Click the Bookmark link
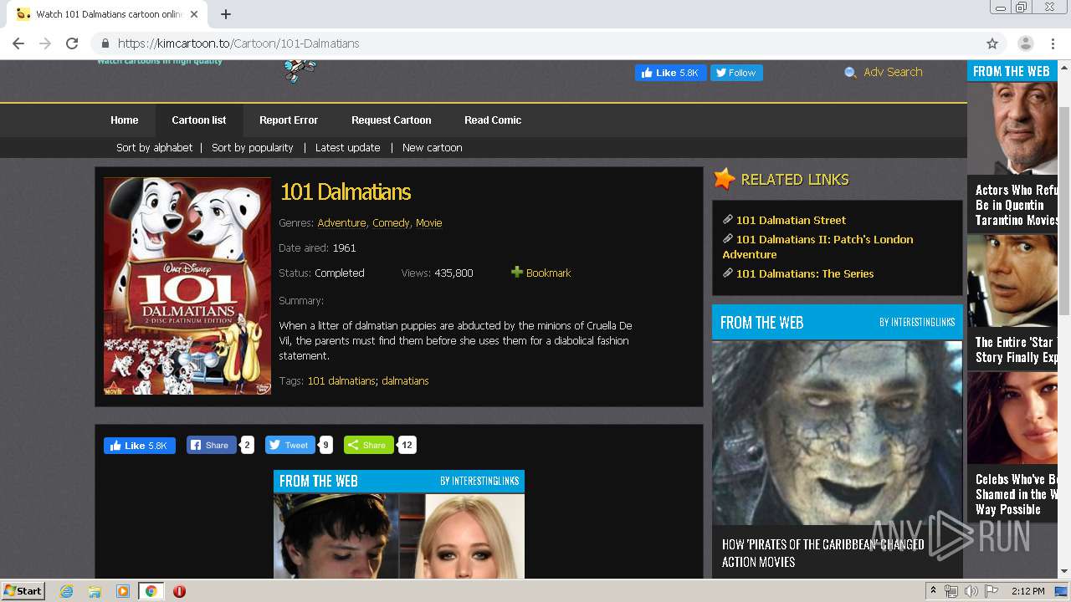The height and width of the screenshot is (602, 1071). (x=548, y=273)
